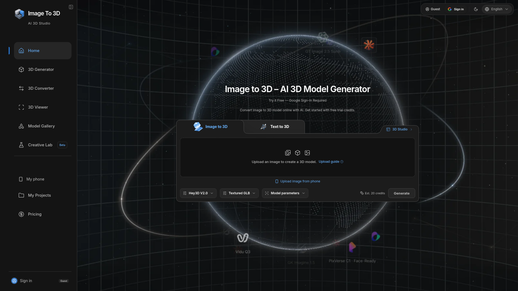Image resolution: width=518 pixels, height=291 pixels.
Task: Click the Vidu Q3 logo icon
Action: (x=243, y=238)
